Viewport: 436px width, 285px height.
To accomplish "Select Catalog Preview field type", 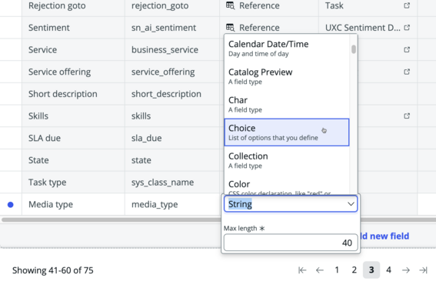I will point(287,76).
